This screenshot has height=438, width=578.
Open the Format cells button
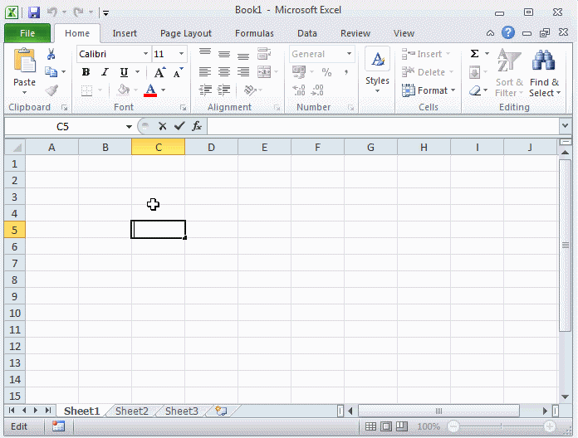coord(429,90)
